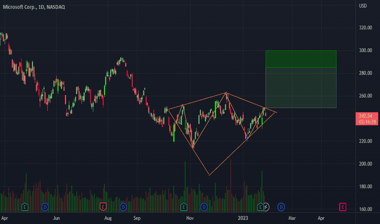
Task: Click the 200.00 price axis label
Action: pyautogui.click(x=365, y=164)
